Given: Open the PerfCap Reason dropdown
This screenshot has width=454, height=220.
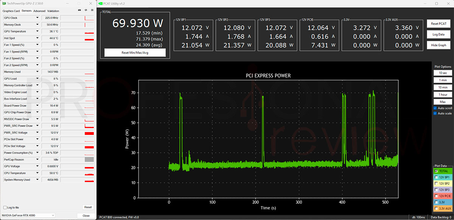Looking at the screenshot, I should click(x=37, y=160).
